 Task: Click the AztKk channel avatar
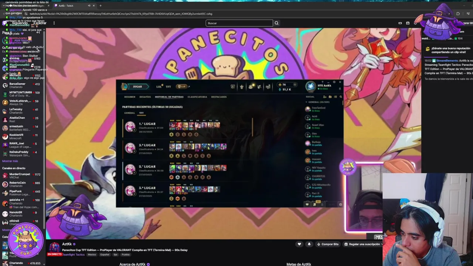(55, 247)
